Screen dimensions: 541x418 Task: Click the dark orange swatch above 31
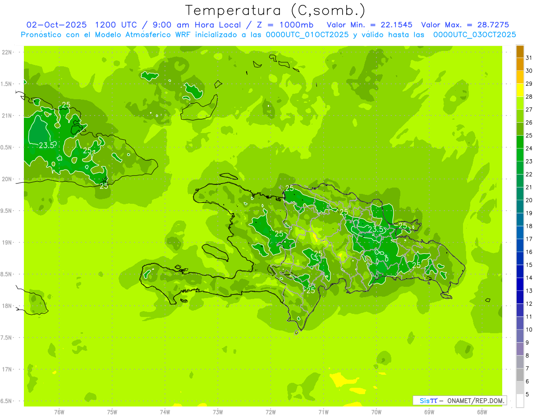click(x=520, y=51)
